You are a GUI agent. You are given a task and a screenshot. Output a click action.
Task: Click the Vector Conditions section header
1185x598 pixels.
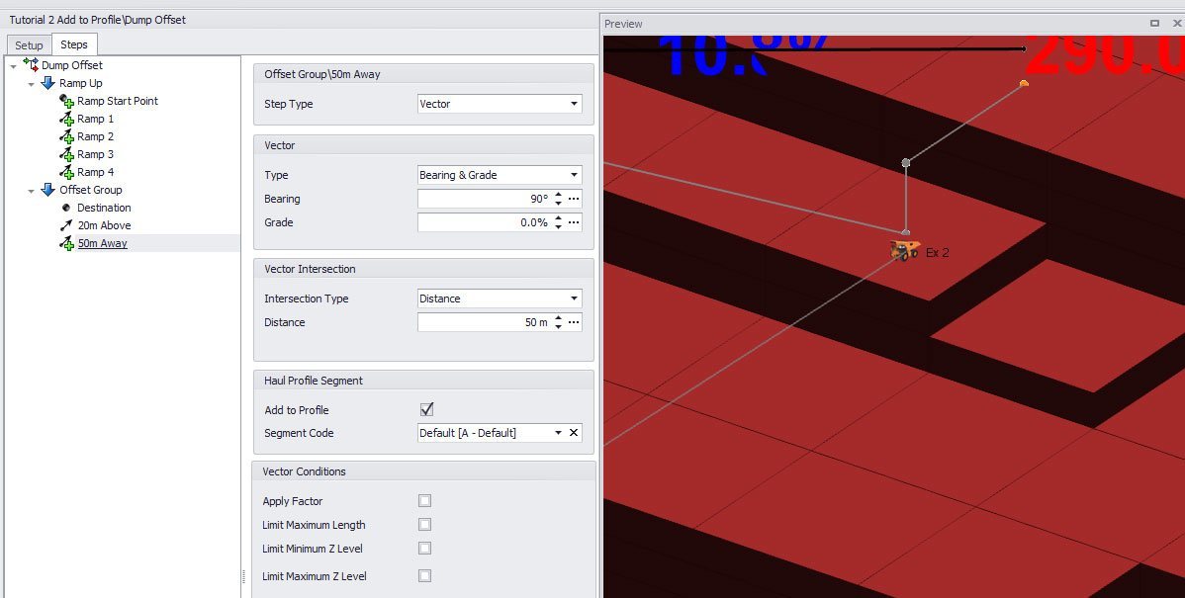click(x=424, y=471)
